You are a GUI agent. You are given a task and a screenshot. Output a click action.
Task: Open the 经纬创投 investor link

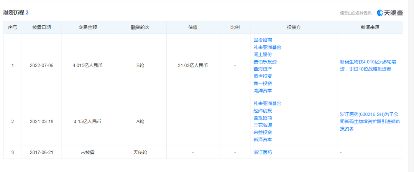click(263, 111)
